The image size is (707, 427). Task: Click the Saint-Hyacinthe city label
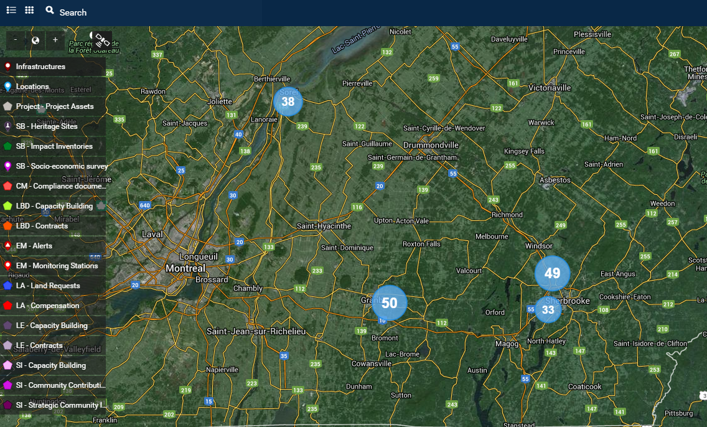(x=324, y=226)
